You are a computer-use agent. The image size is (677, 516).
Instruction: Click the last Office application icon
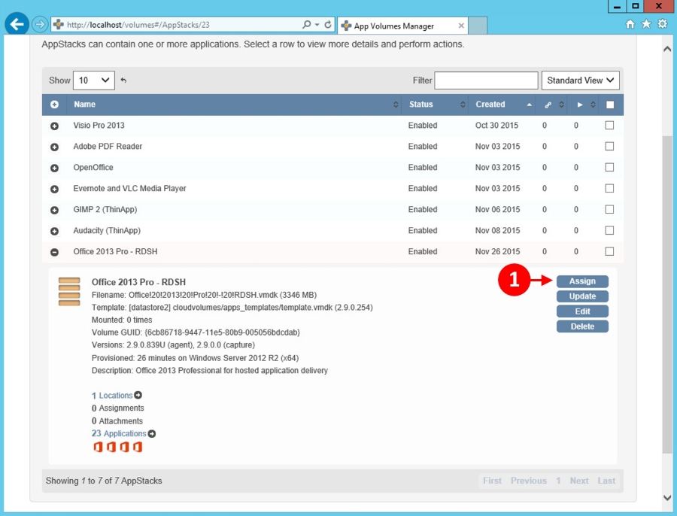click(x=138, y=447)
